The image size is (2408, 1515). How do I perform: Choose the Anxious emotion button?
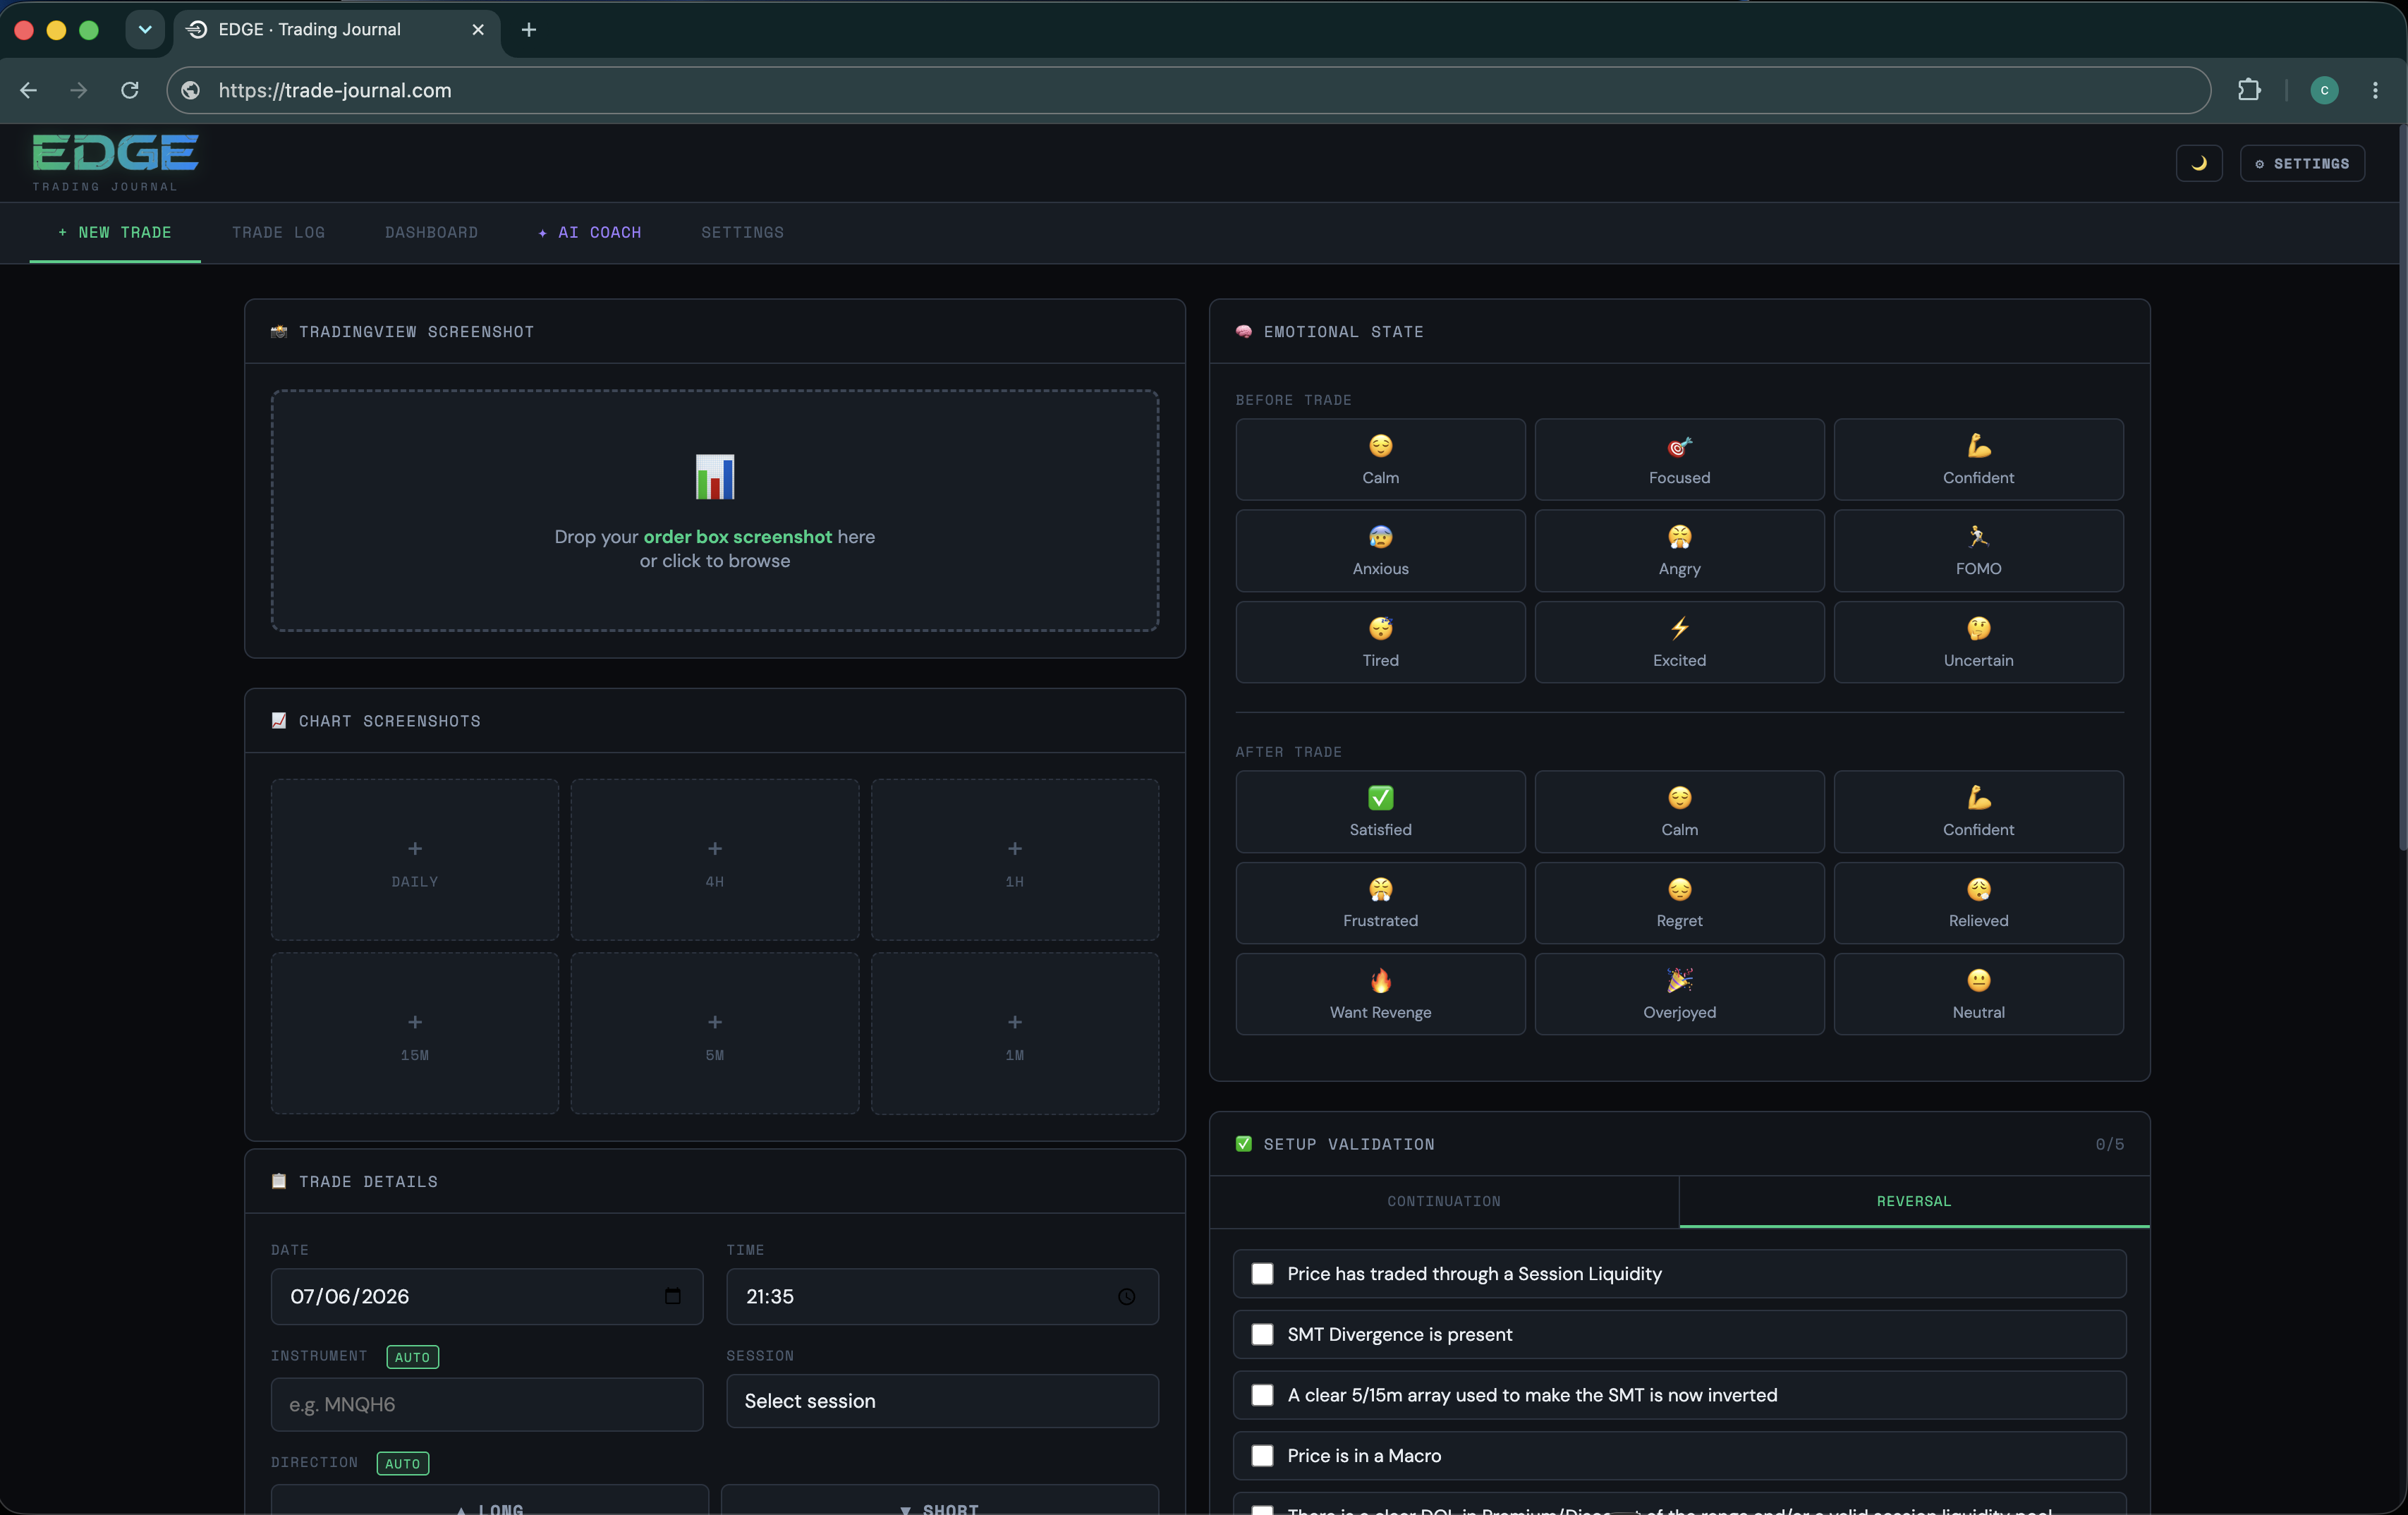tap(1380, 550)
